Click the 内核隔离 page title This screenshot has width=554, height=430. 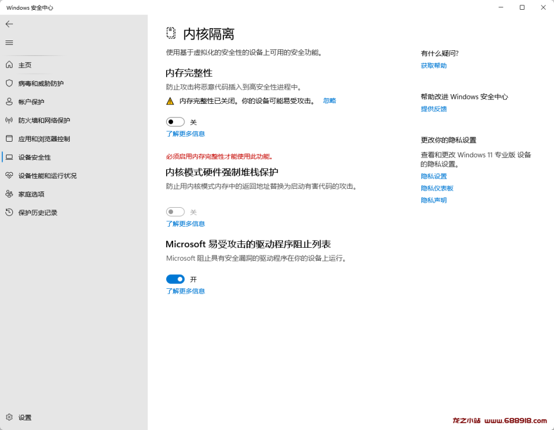(209, 34)
